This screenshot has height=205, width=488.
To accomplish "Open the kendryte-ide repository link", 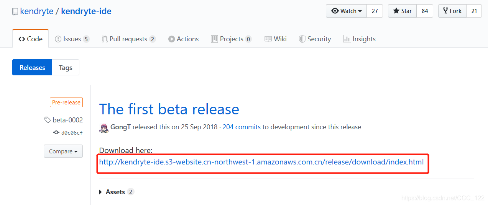I will tap(86, 11).
